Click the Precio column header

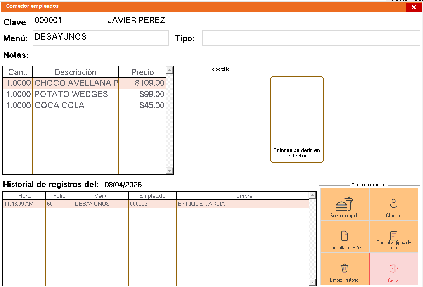coord(142,72)
